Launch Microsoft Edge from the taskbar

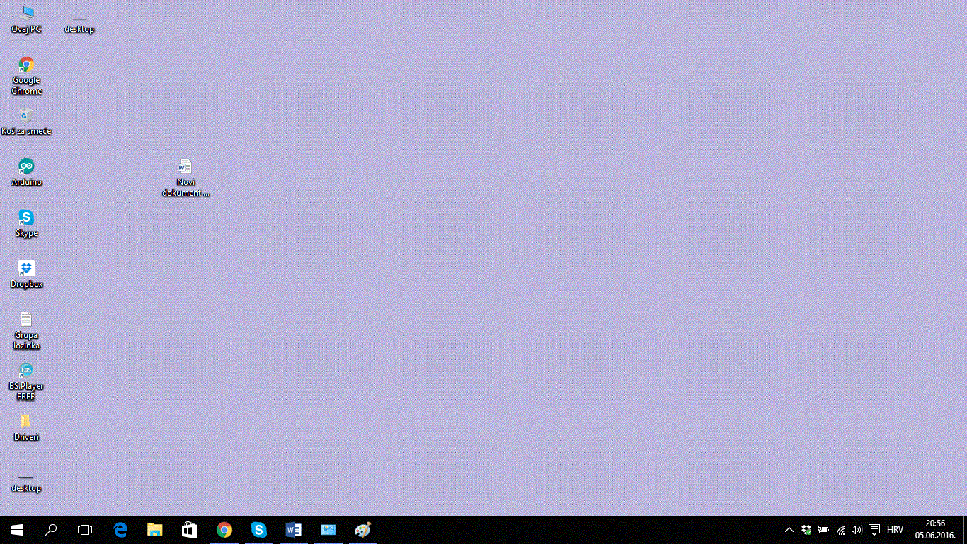coord(120,529)
